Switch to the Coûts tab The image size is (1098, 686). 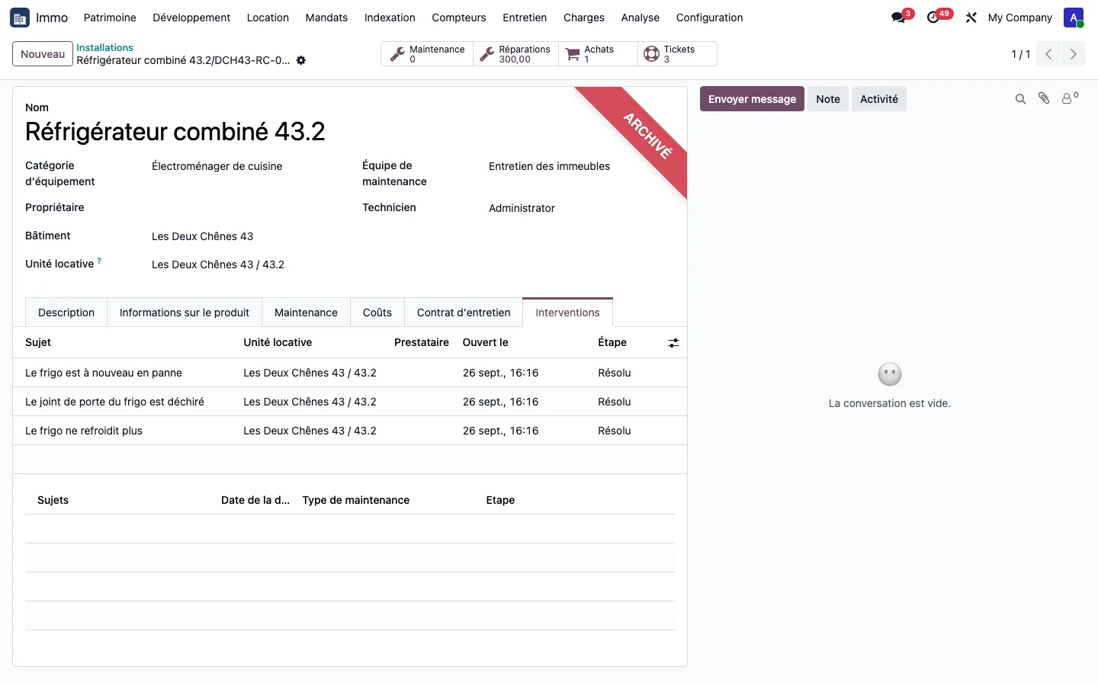(x=377, y=313)
